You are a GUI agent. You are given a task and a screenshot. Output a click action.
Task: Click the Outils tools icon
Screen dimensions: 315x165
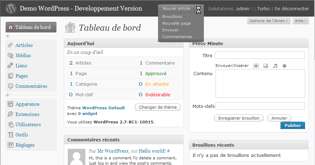[11, 135]
